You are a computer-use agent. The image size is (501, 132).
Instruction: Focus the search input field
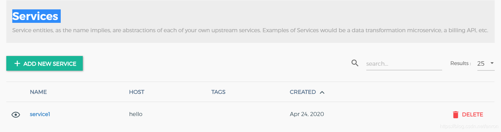(x=404, y=64)
